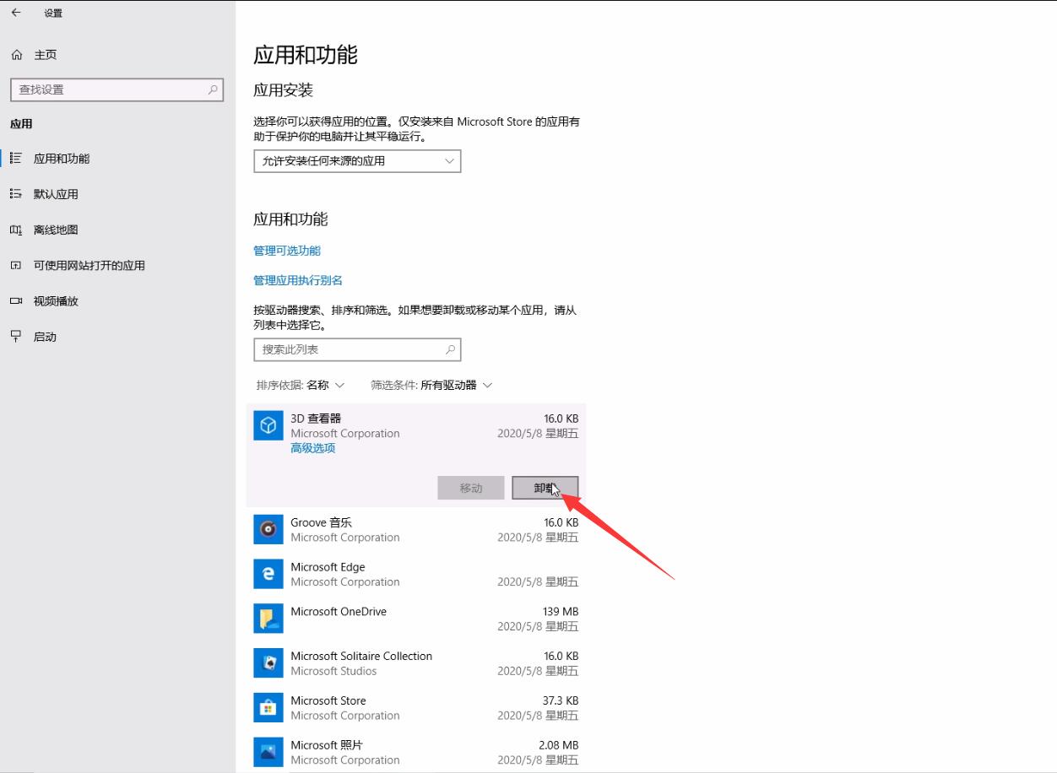Viewport: 1057px width, 773px height.
Task: Open the 筛选条件 所有驱动器 dropdown
Action: coord(431,385)
